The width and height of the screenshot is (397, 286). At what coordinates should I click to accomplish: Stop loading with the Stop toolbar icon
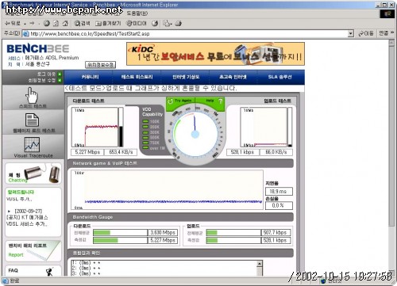tap(47, 24)
